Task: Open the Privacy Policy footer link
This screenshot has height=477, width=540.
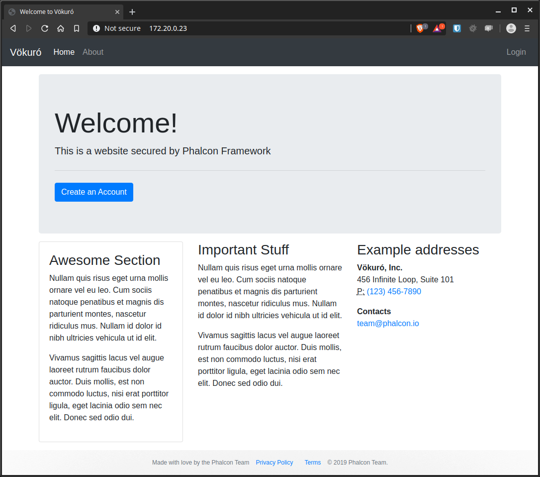Action: tap(274, 463)
